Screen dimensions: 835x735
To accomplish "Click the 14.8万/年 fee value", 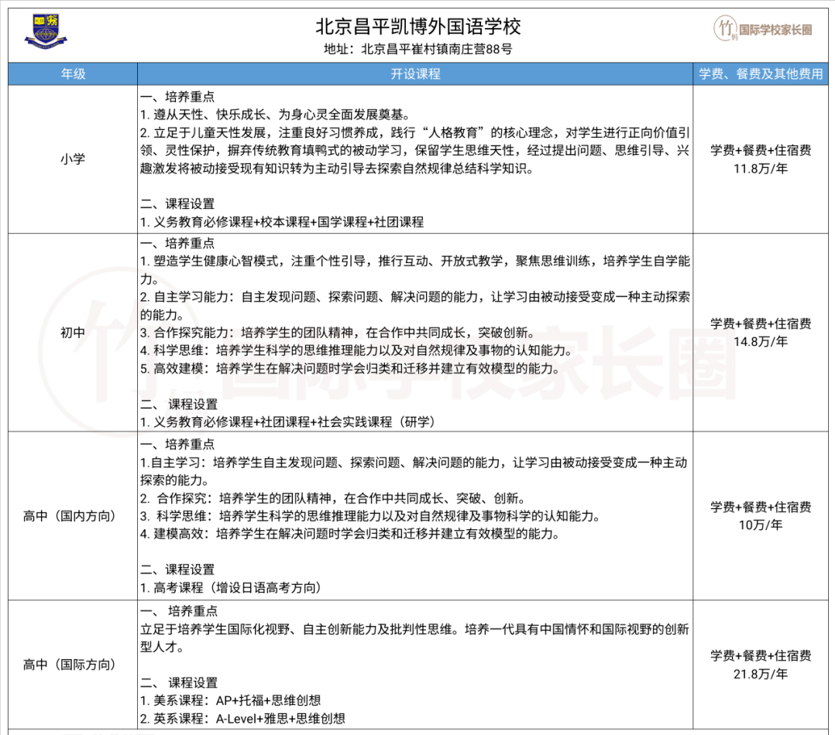I will [761, 341].
